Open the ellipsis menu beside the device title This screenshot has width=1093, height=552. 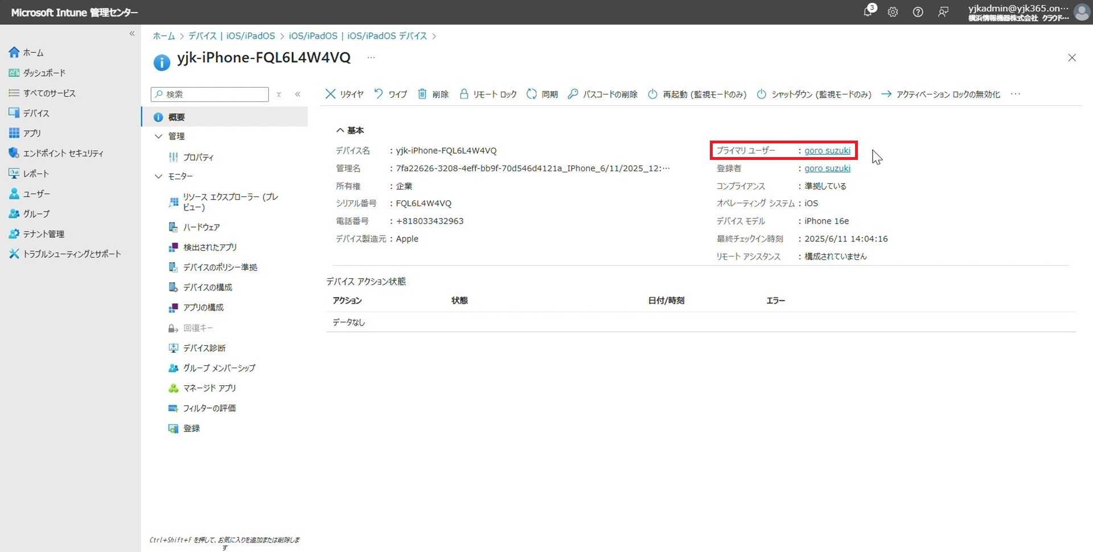pyautogui.click(x=371, y=57)
